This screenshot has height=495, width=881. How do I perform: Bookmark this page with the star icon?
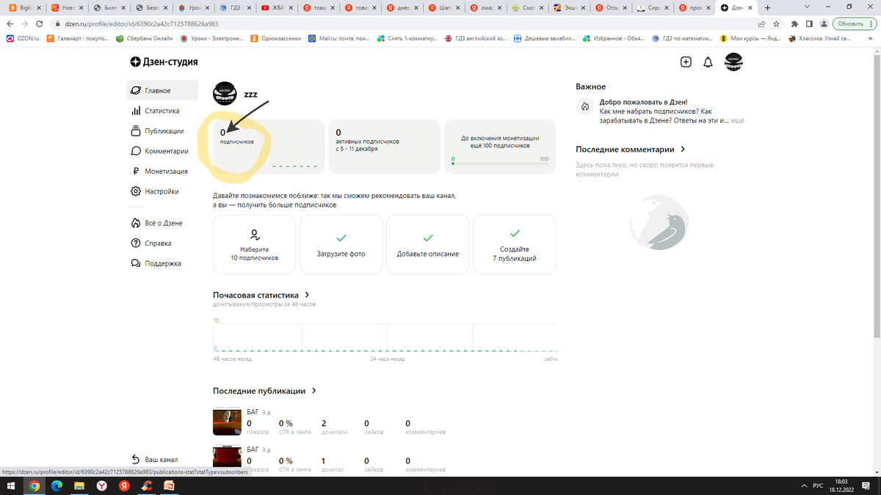(x=776, y=23)
